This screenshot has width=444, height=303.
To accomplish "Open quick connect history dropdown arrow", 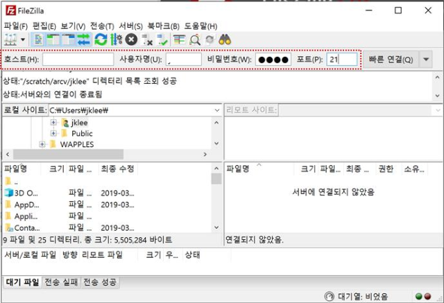I will 425,60.
